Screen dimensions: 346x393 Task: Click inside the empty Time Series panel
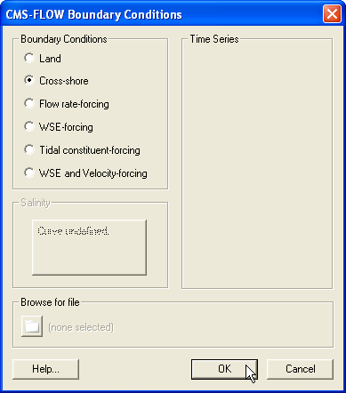pyautogui.click(x=257, y=166)
